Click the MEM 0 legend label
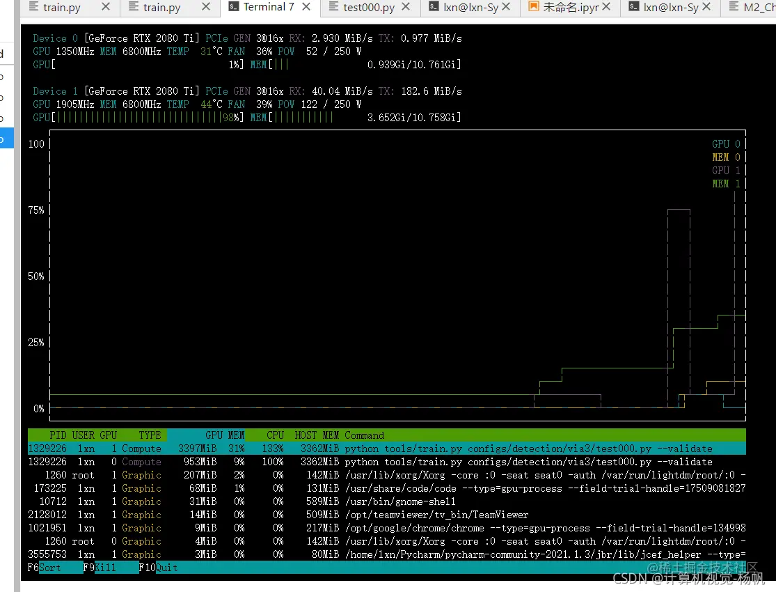 point(726,157)
